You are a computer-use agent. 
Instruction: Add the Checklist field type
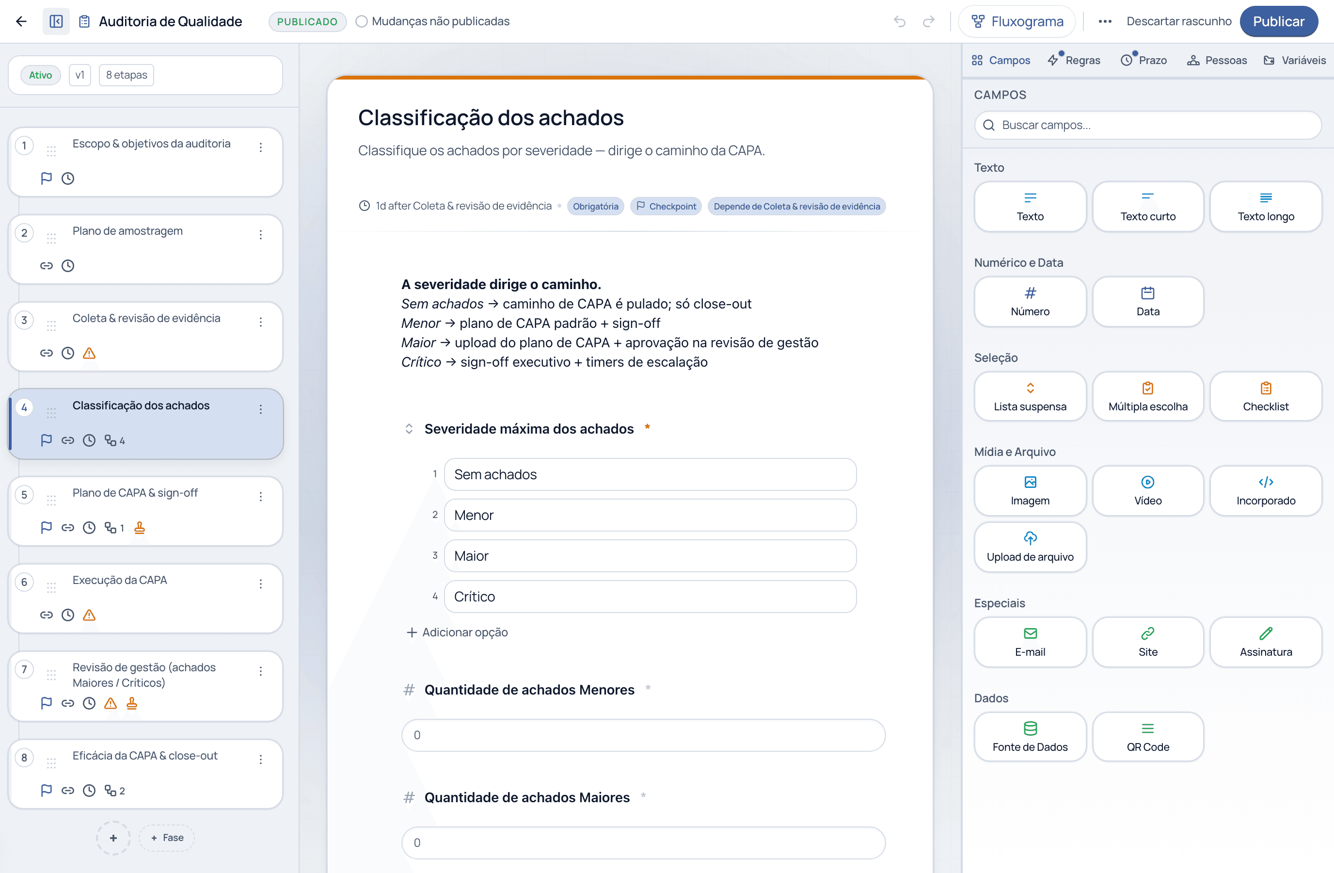(1266, 396)
